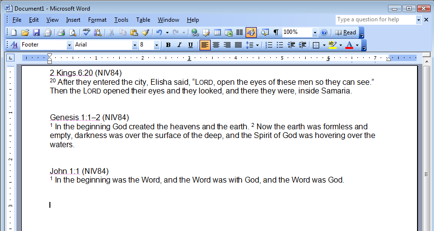Copy the selection to clipboard
The height and width of the screenshot is (231, 434).
click(123, 32)
